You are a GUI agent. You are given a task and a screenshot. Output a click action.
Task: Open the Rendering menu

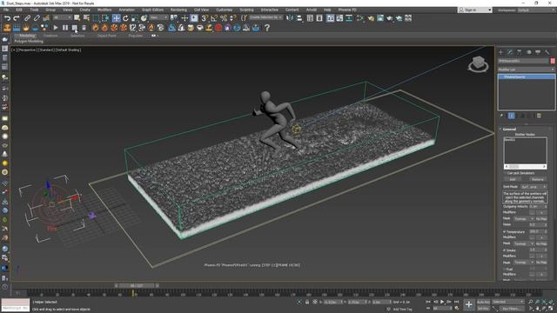point(178,10)
